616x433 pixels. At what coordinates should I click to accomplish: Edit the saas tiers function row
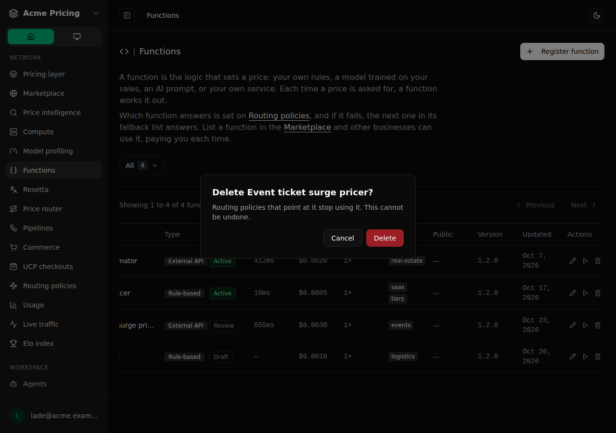pos(573,293)
